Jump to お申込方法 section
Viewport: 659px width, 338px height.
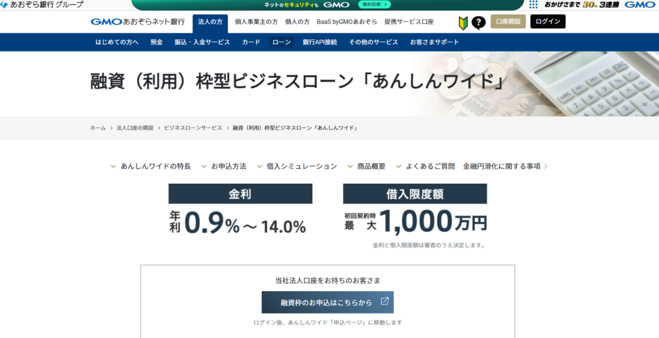223,166
